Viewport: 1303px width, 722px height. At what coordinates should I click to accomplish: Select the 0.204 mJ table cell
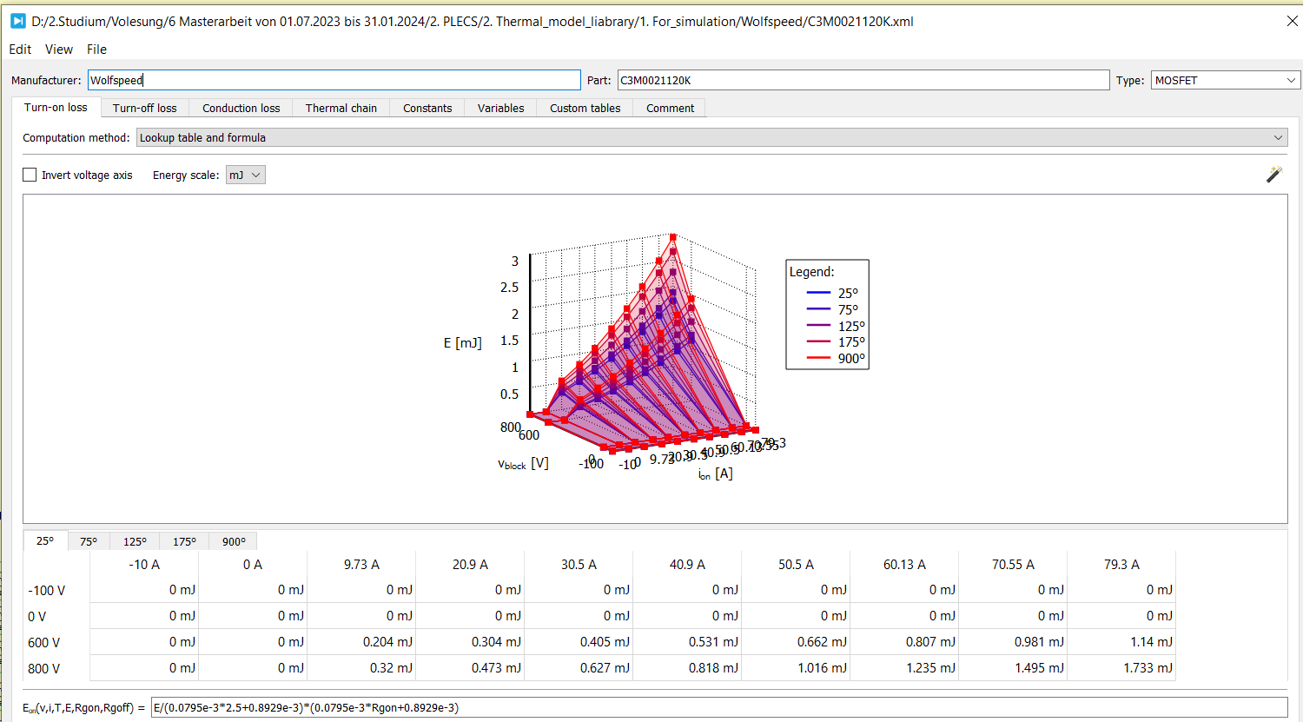click(x=361, y=642)
